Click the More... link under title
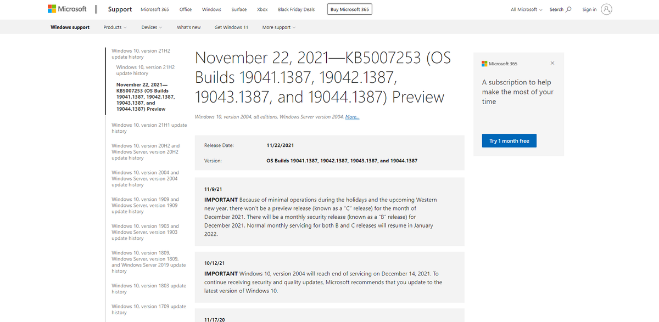Screen dimensions: 659x322 (353, 117)
